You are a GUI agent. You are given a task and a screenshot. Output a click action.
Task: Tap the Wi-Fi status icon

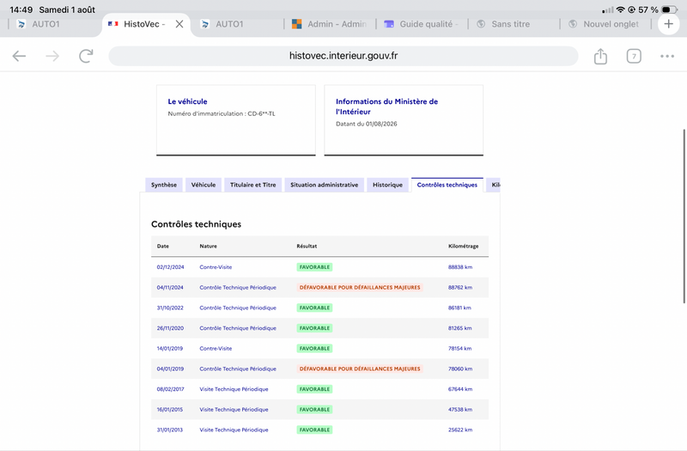620,9
